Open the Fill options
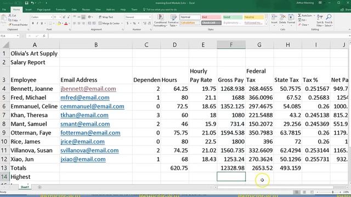Viewport: 351px width, 197px height. pos(302,20)
